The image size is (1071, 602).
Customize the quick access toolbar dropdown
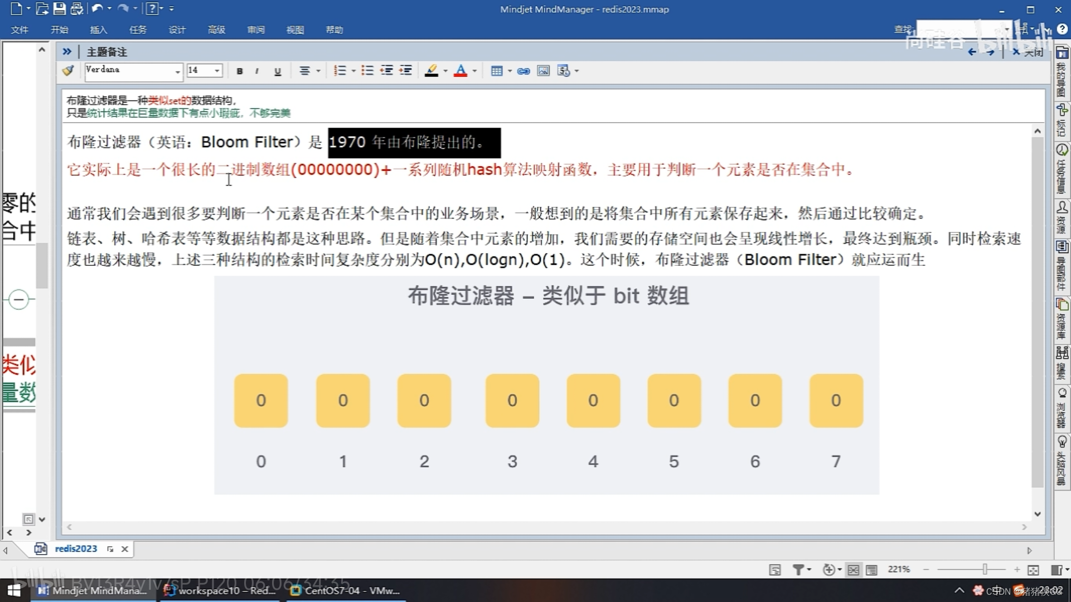[x=171, y=9]
